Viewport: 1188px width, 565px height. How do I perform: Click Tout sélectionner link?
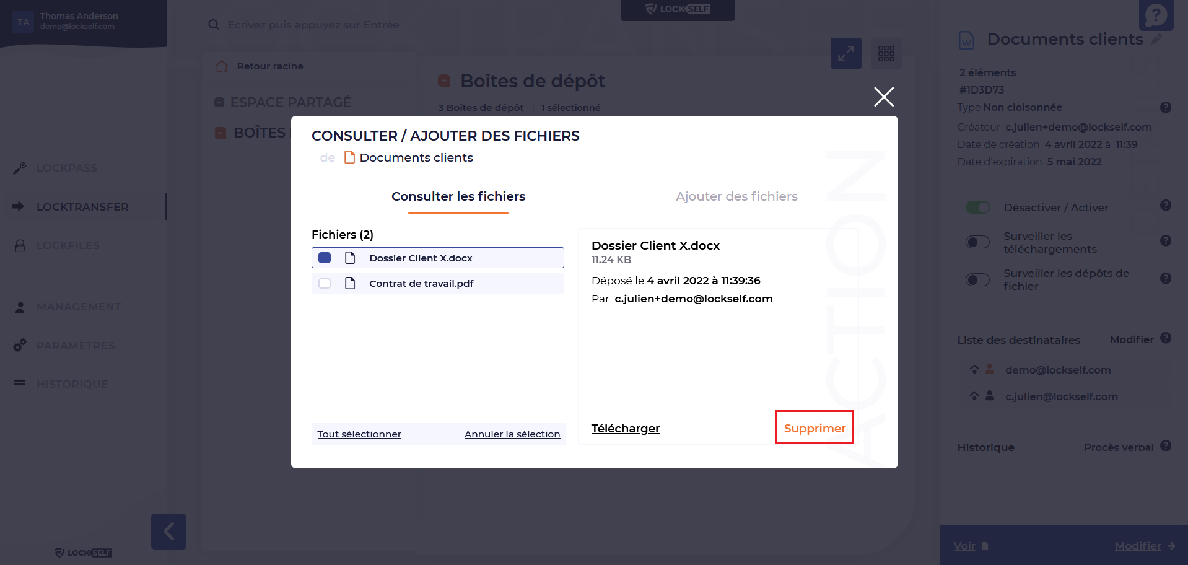click(x=359, y=434)
